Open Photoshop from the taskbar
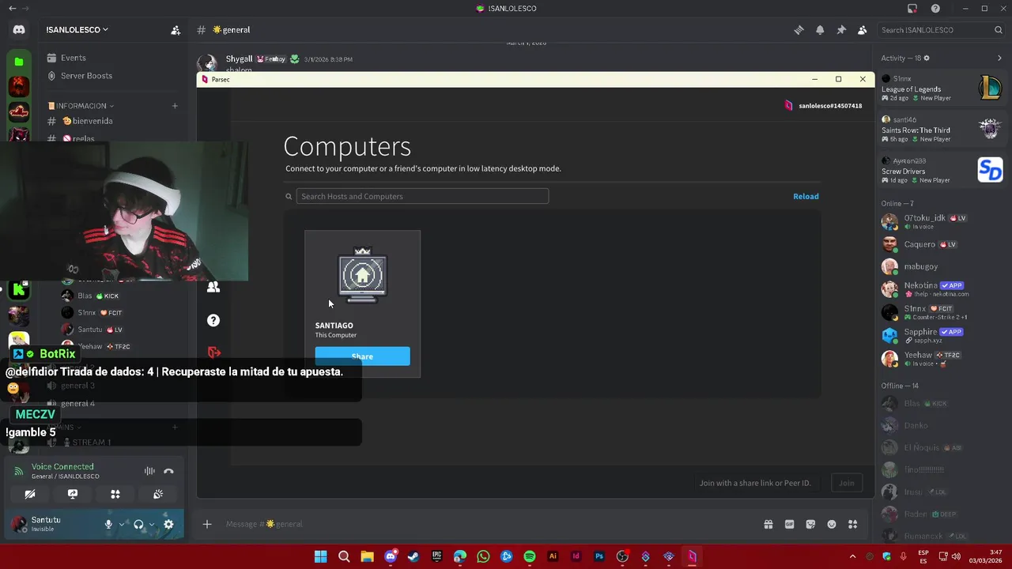 [x=599, y=556]
